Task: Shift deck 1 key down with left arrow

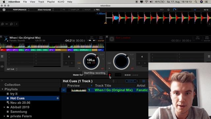Action: tap(88, 40)
